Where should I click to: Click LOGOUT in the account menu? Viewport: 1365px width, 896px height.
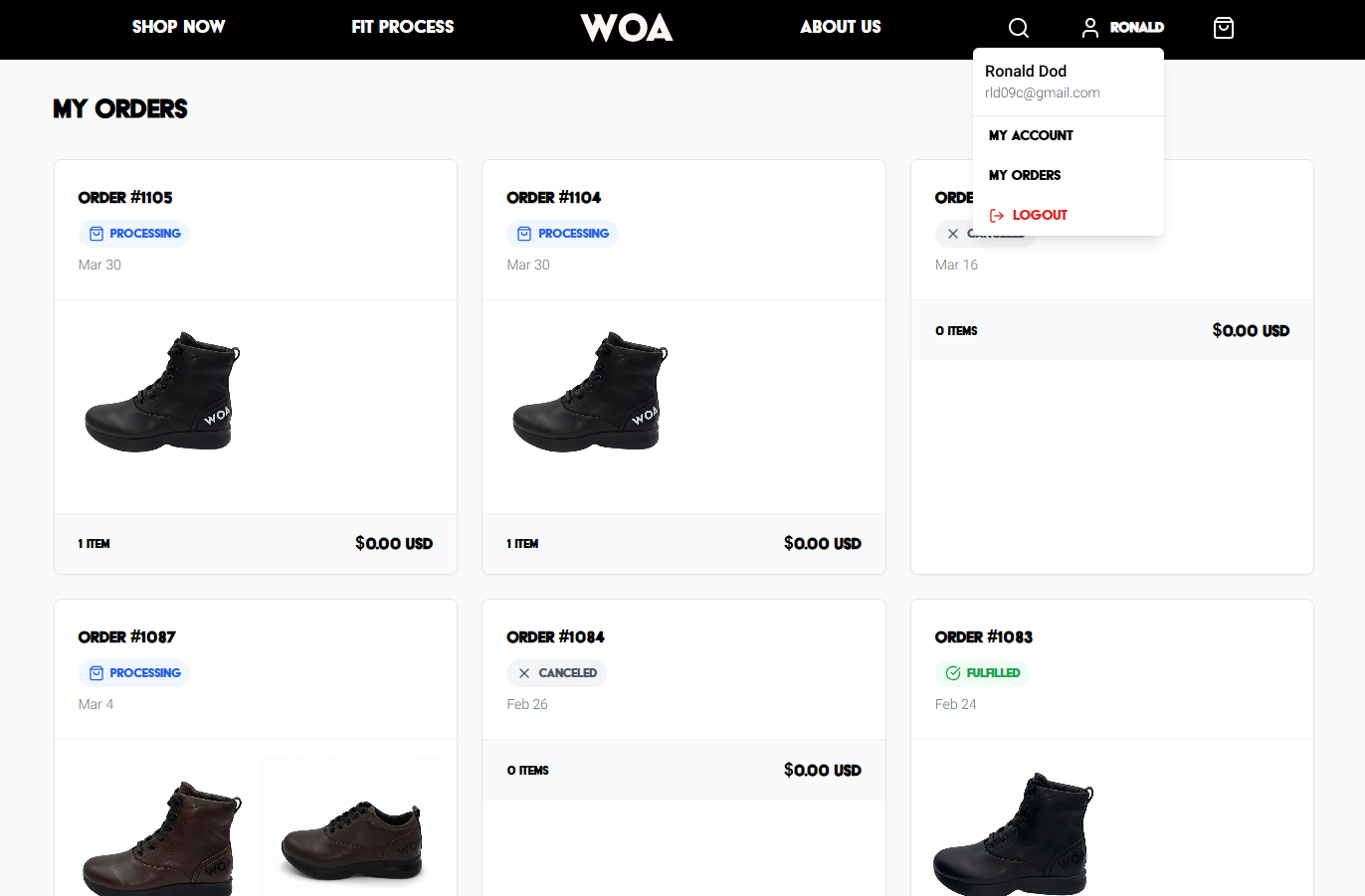(1040, 214)
